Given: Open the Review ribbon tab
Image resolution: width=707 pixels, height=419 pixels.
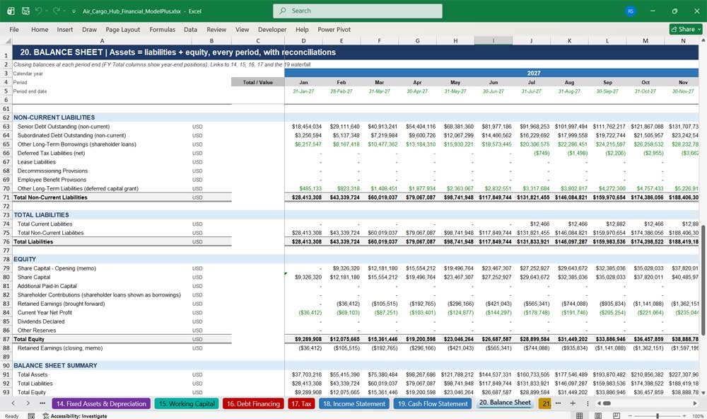Looking at the screenshot, I should tap(216, 29).
